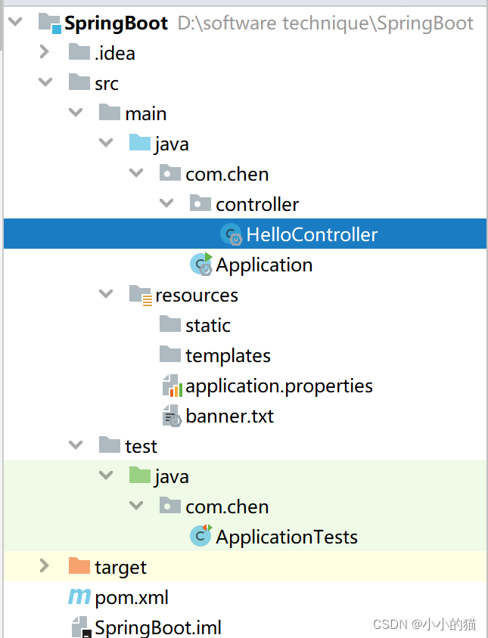Click the HelloController class icon
Image resolution: width=488 pixels, height=638 pixels.
point(232,234)
